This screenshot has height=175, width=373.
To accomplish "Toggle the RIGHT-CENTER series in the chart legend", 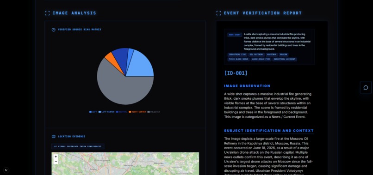I will (137, 112).
